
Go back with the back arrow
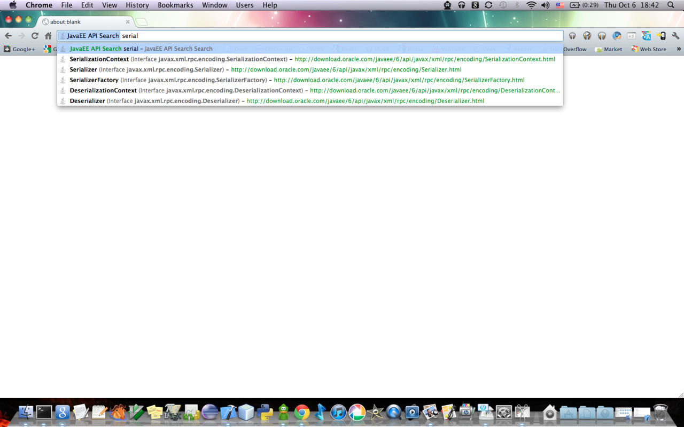[x=8, y=36]
